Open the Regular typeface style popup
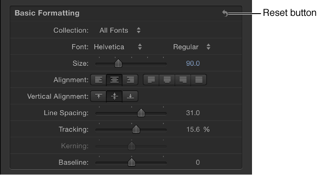The width and height of the screenshot is (320, 175). (192, 47)
